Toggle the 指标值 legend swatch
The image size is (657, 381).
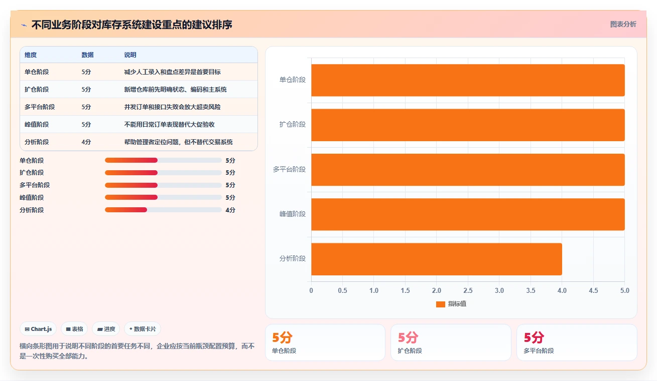click(x=441, y=304)
